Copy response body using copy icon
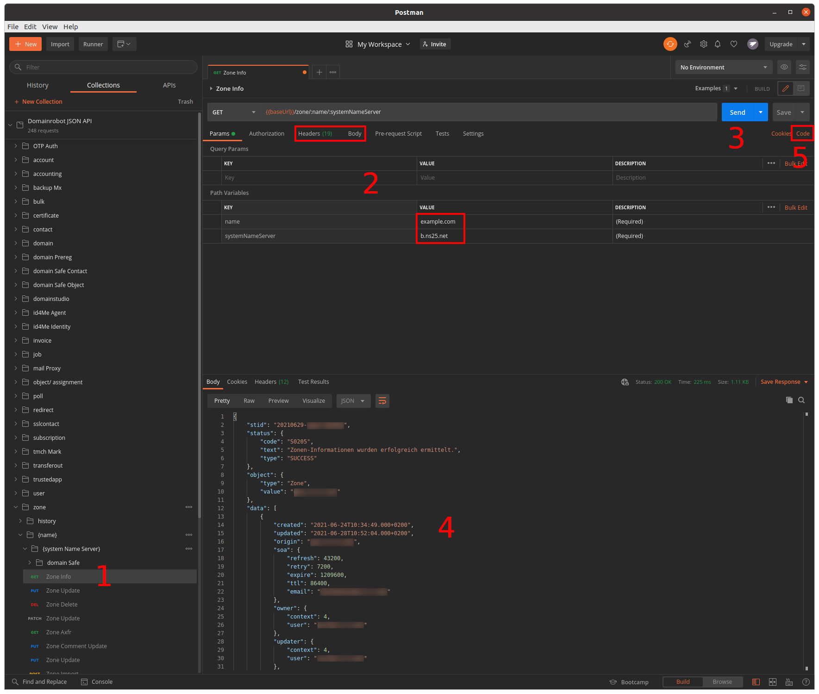Image resolution: width=819 pixels, height=694 pixels. (x=789, y=400)
